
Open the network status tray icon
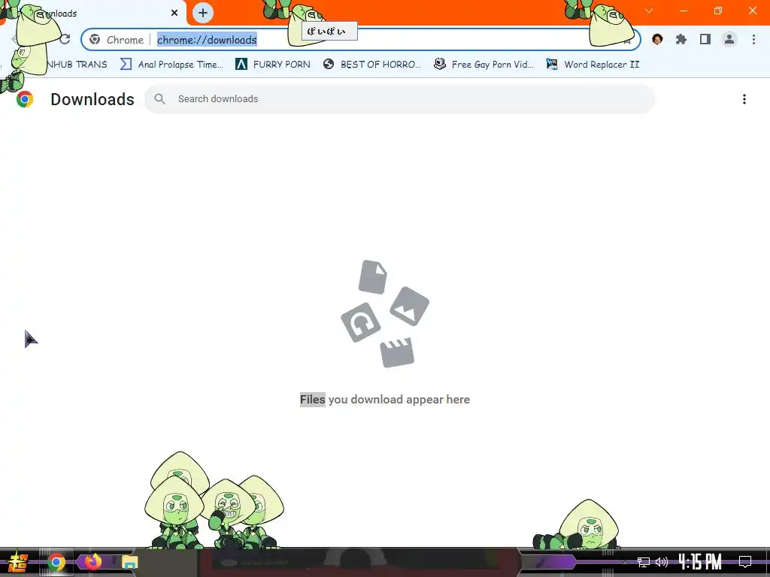(644, 562)
